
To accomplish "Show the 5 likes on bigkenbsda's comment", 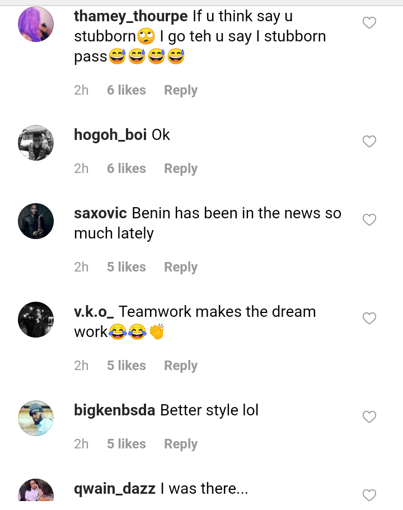I will coord(126,444).
